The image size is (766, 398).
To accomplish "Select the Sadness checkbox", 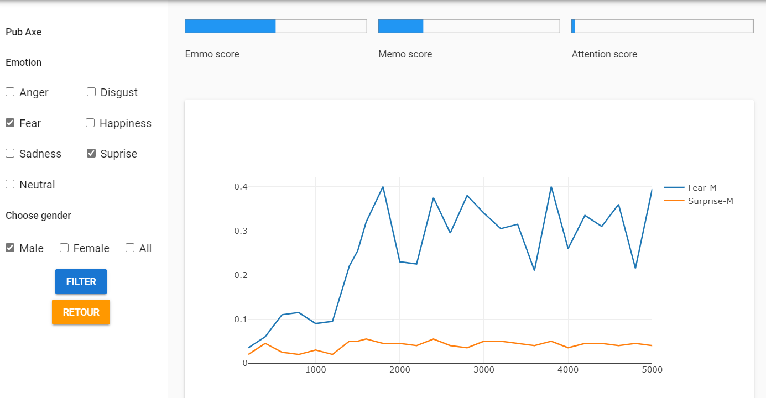I will click(10, 154).
